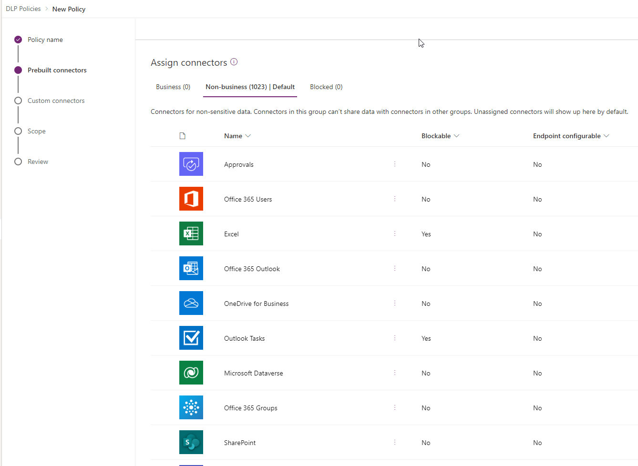
Task: Click the Outlook Tasks checkmark icon
Action: pyautogui.click(x=191, y=338)
